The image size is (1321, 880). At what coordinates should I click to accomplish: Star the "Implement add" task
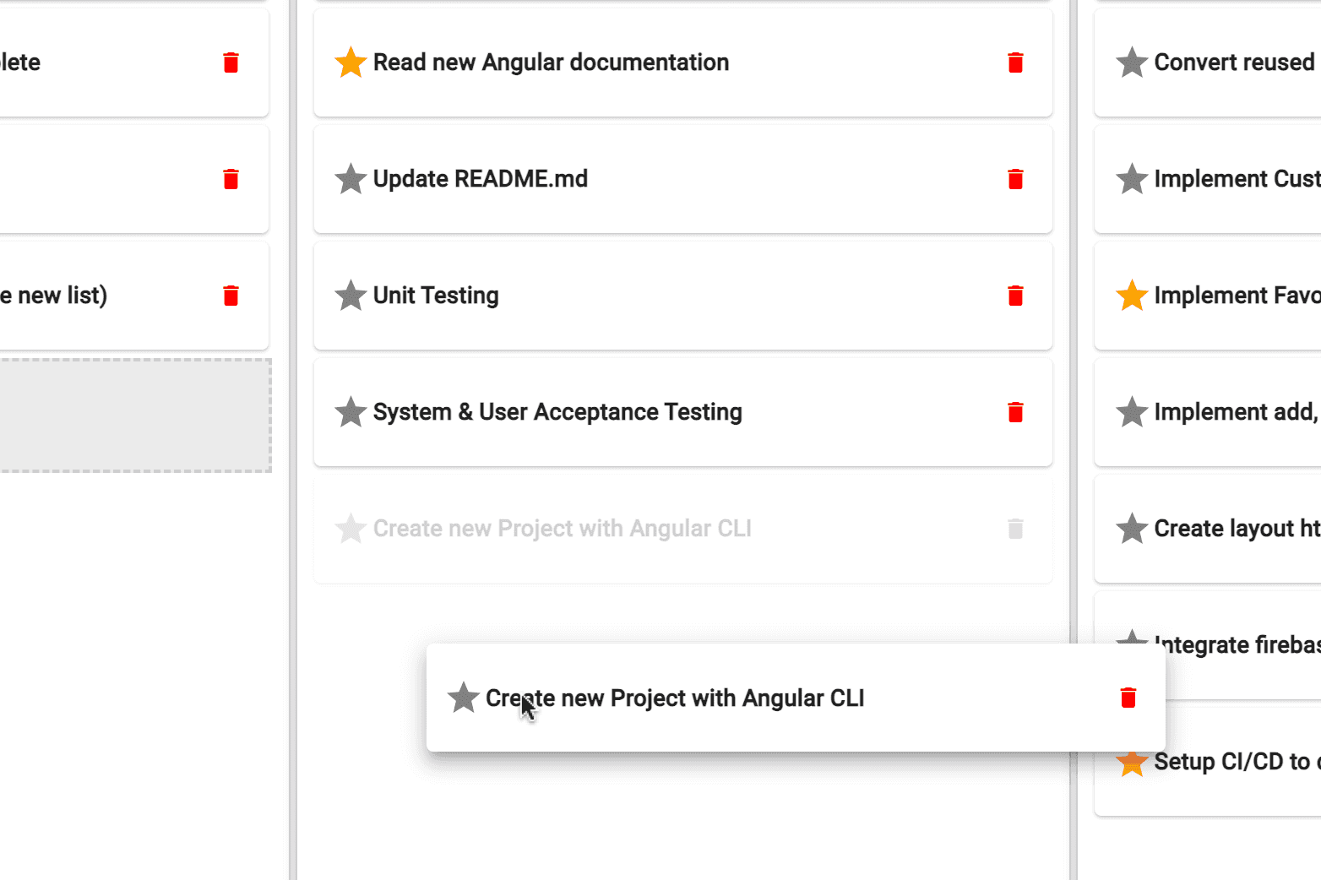coord(1132,412)
